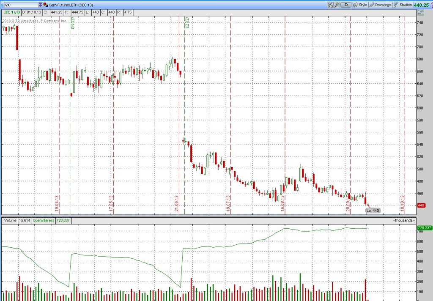Open the quick study flask icon
Screen dimensions: 433x301
(x=330, y=5)
